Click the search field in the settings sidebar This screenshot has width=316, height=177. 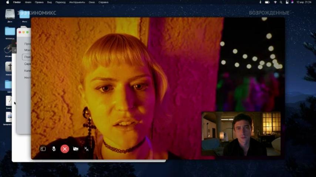pos(27,57)
